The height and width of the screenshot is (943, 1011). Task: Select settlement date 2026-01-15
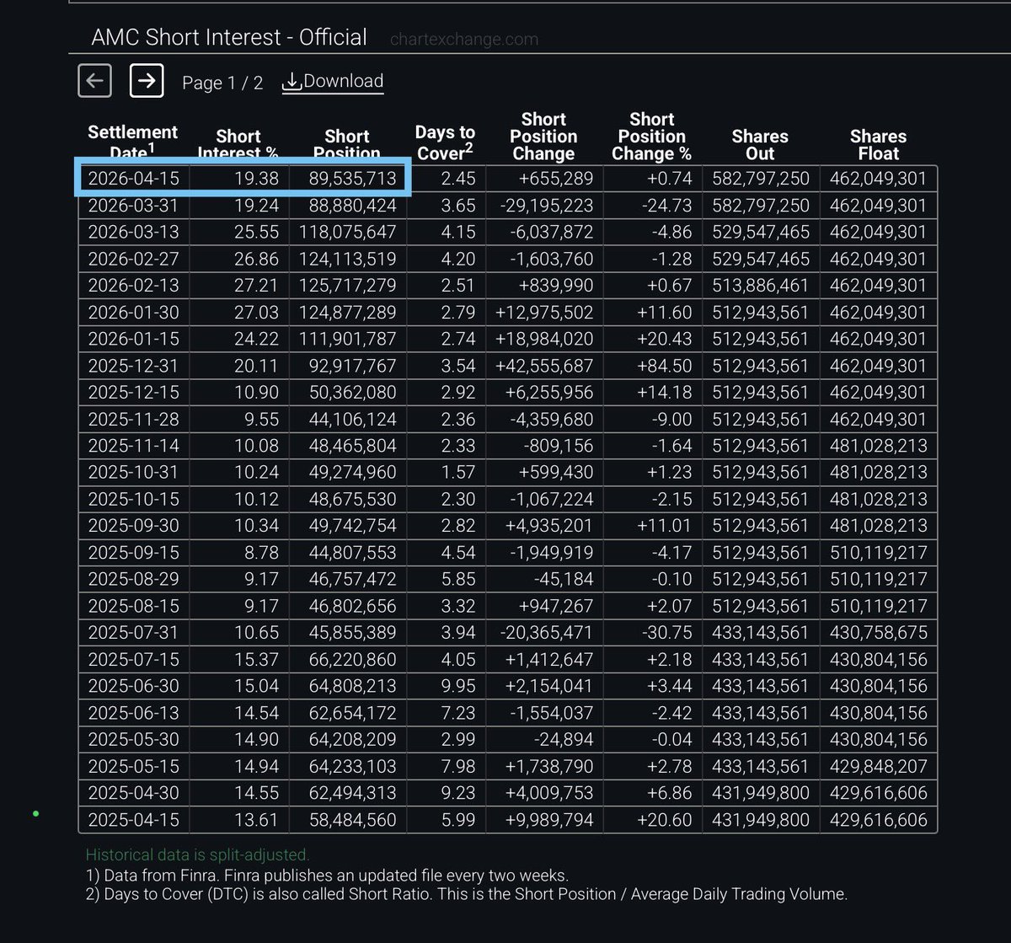[133, 339]
